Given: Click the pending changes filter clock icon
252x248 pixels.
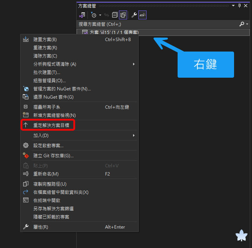Looking at the screenshot, I should (x=93, y=15).
